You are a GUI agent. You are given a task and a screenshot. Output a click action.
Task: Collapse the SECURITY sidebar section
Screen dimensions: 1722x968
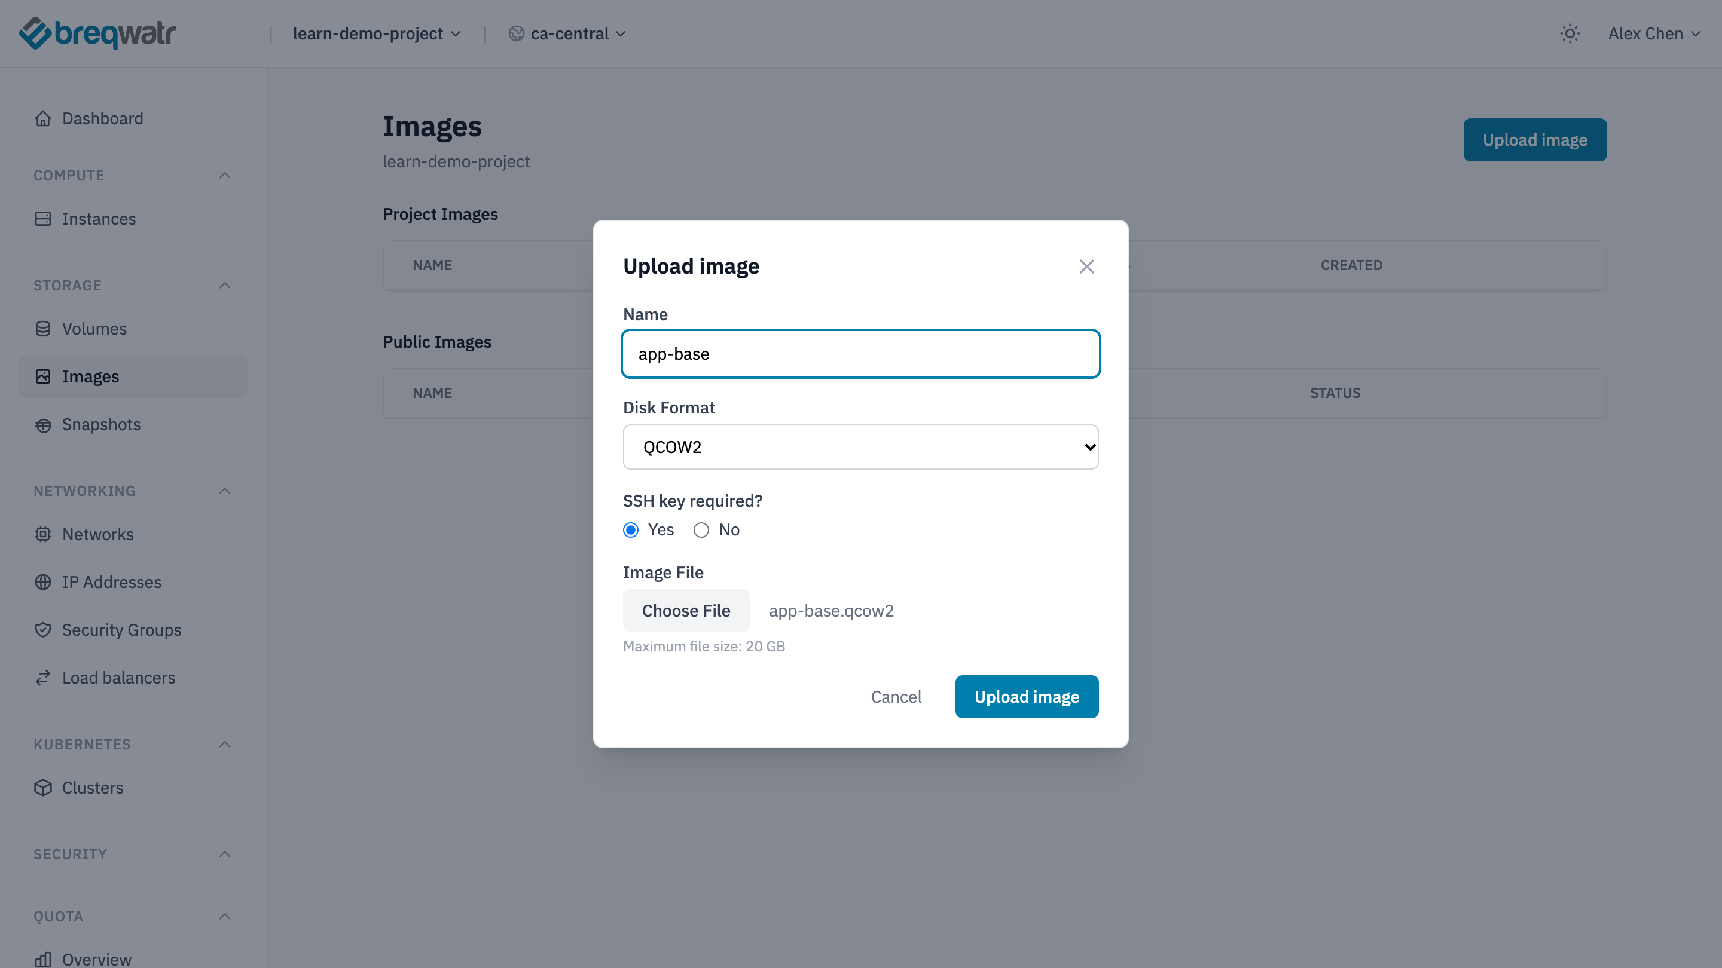[x=225, y=854]
